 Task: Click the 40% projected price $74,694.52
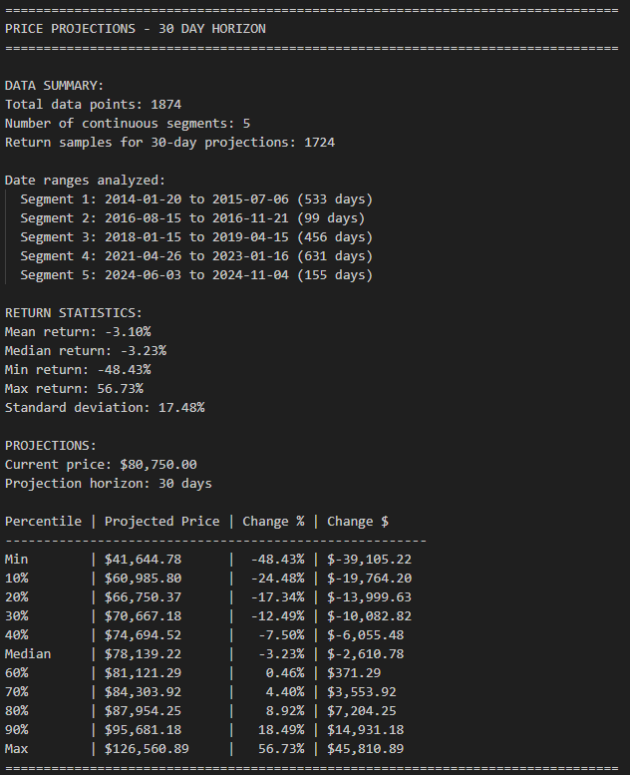[143, 635]
